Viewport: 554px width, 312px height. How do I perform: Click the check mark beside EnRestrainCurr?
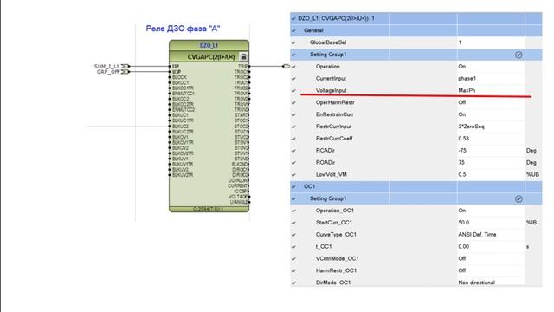293,114
